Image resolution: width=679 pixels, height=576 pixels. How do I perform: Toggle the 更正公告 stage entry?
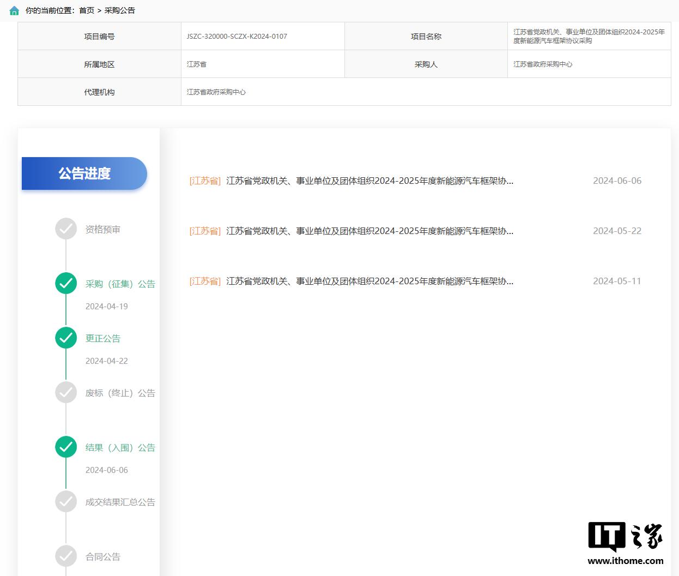coord(103,338)
